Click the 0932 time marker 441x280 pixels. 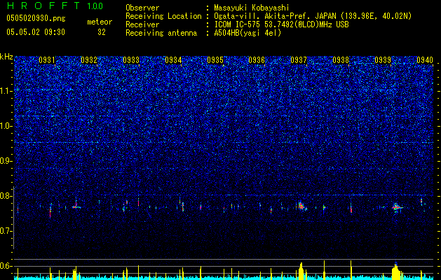pyautogui.click(x=89, y=59)
